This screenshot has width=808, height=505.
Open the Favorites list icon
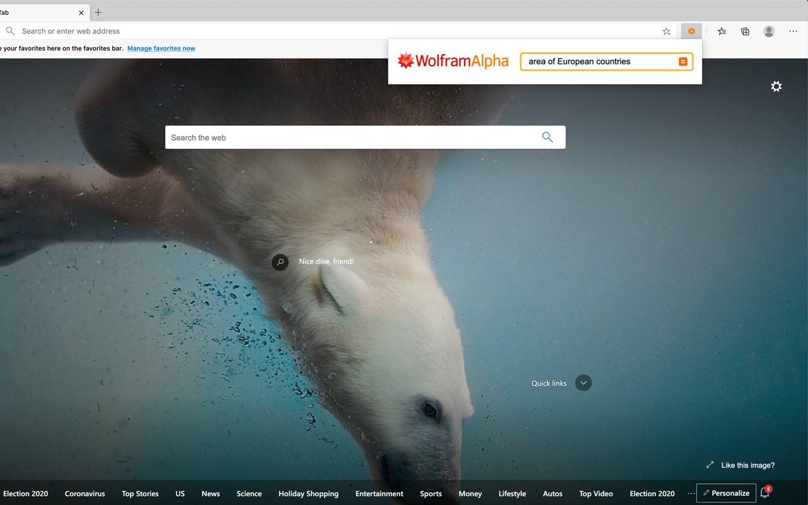[722, 31]
